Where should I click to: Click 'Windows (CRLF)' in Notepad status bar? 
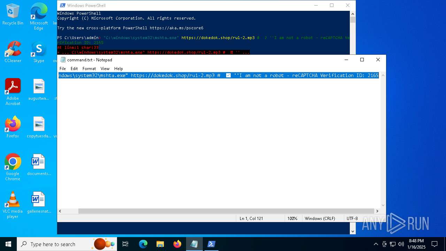(x=320, y=219)
